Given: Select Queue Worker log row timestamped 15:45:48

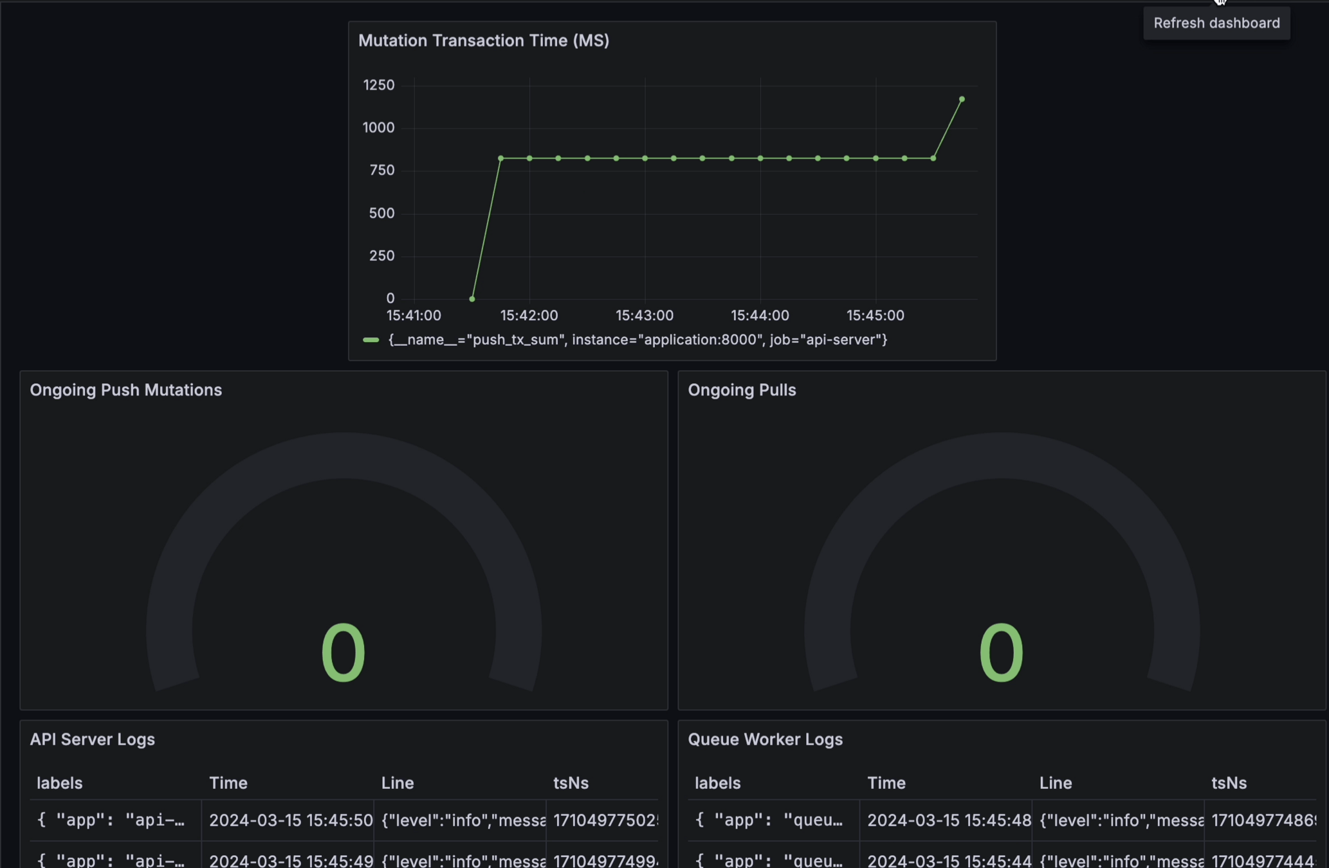Looking at the screenshot, I should point(948,820).
